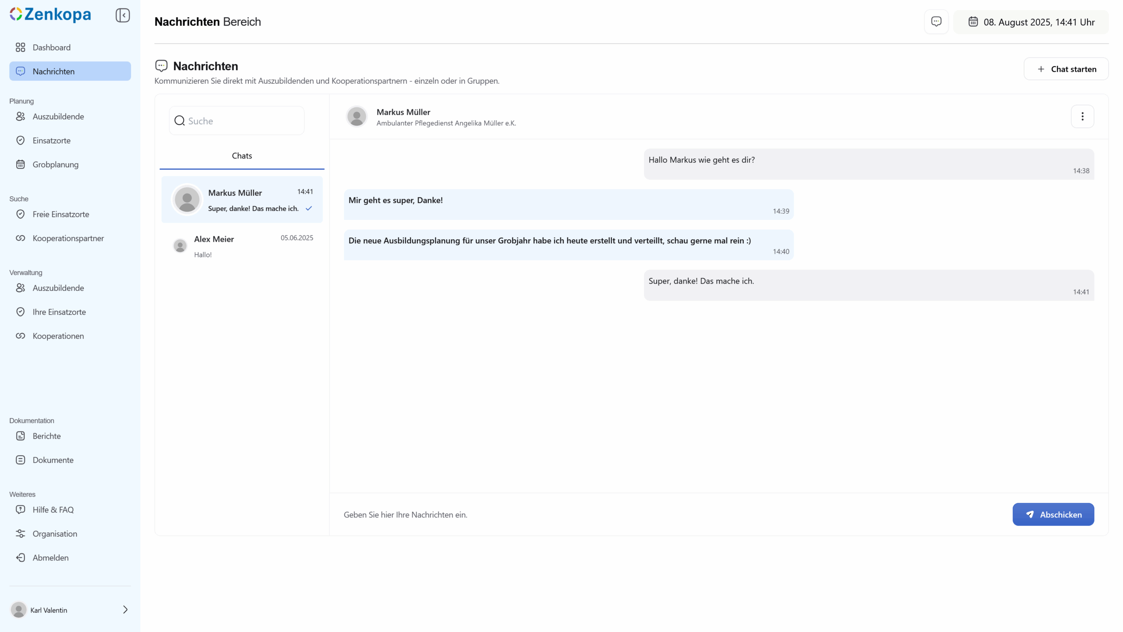This screenshot has width=1123, height=632.
Task: Open Organisation settings sliders icon
Action: click(x=21, y=534)
